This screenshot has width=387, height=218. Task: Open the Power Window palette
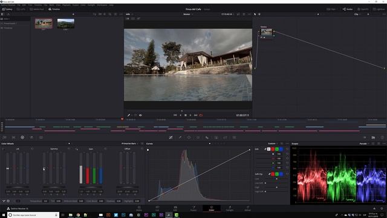tap(189, 137)
